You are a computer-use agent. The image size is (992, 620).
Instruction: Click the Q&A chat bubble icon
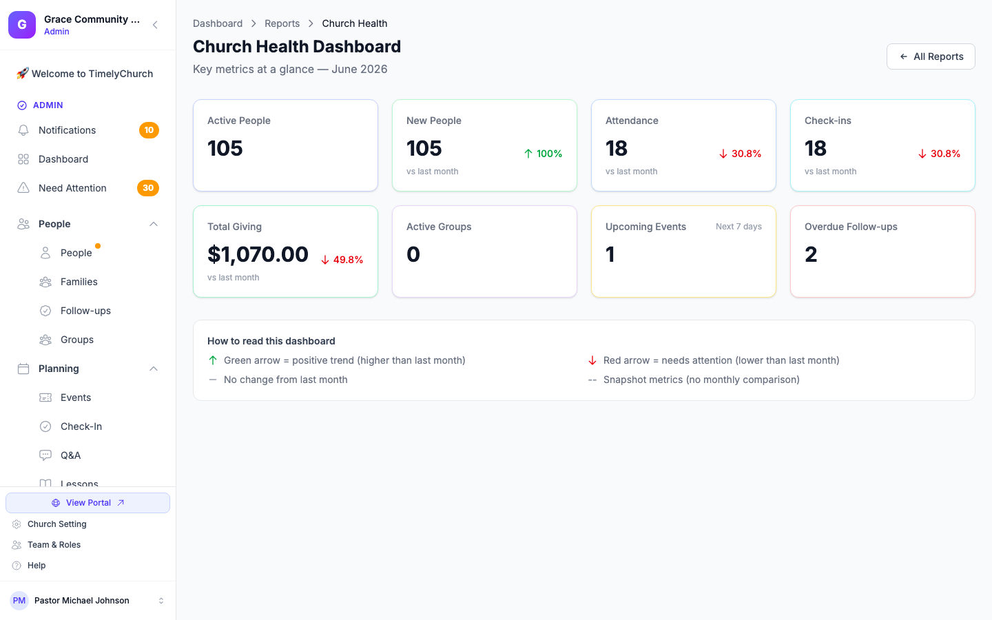45,455
